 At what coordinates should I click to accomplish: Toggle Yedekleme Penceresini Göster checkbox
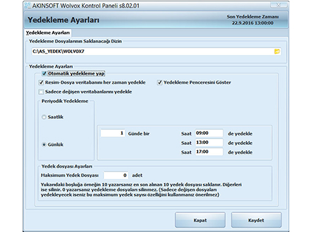click(x=160, y=82)
